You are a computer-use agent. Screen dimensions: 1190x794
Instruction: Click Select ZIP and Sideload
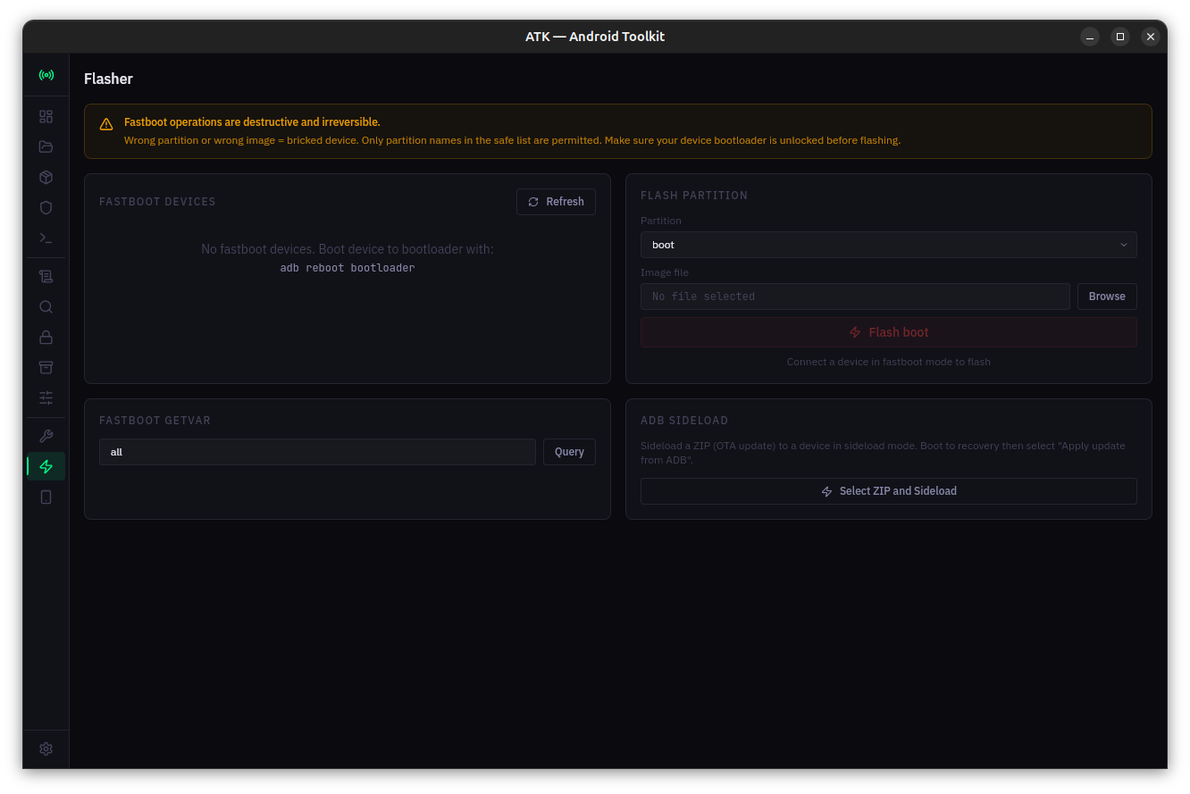pos(888,491)
